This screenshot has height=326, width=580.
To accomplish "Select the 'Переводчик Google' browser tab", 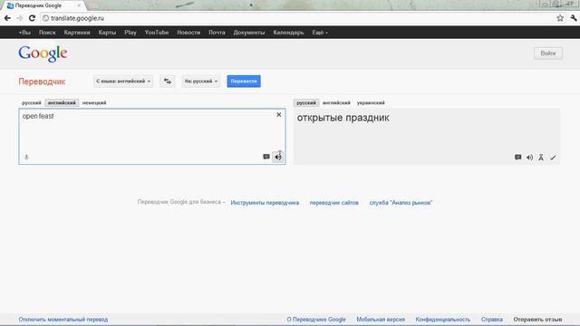I will tap(43, 5).
